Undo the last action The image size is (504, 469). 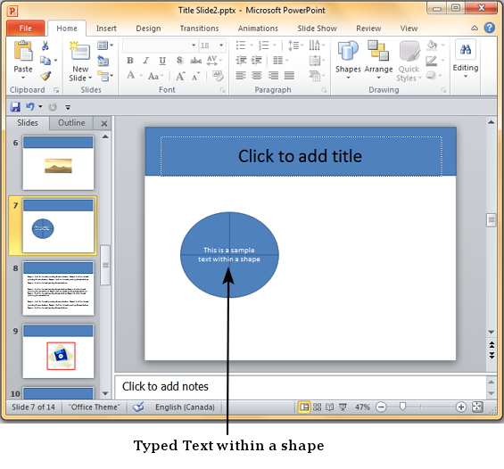(x=30, y=107)
